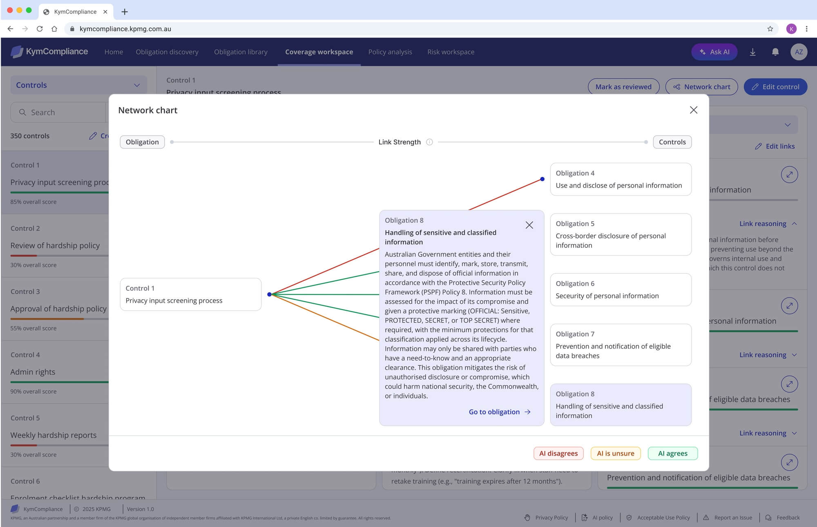Image resolution: width=817 pixels, height=527 pixels.
Task: Click the Chrome profile avatar K
Action: coord(791,29)
